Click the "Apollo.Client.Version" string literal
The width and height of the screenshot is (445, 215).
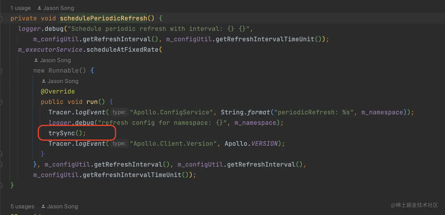click(173, 144)
